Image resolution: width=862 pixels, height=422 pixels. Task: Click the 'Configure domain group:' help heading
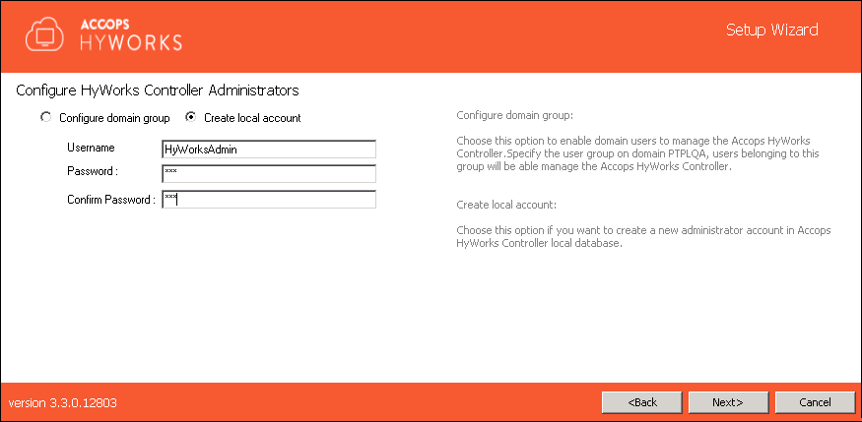pyautogui.click(x=515, y=116)
